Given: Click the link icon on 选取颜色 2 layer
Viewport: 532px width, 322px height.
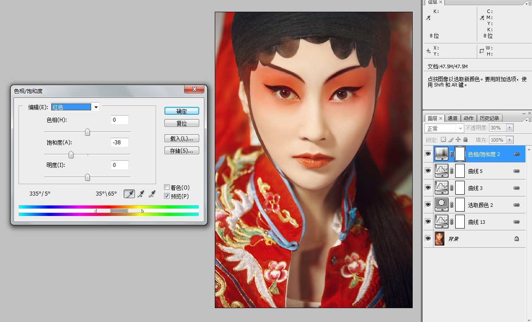Looking at the screenshot, I should point(516,205).
